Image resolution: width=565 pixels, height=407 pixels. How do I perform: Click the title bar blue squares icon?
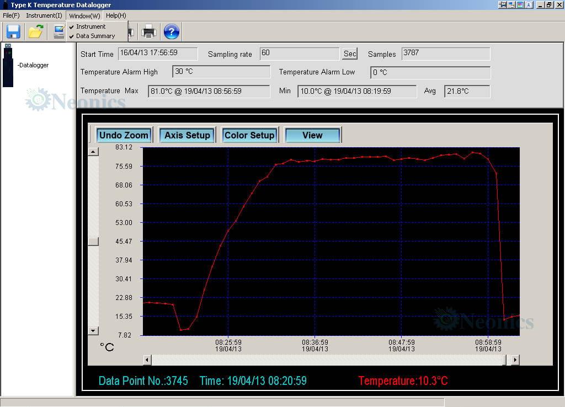(x=511, y=4)
